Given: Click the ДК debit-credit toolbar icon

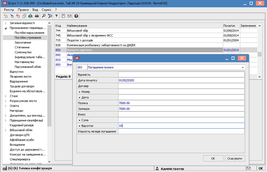Looking at the screenshot, I should pos(30,16).
